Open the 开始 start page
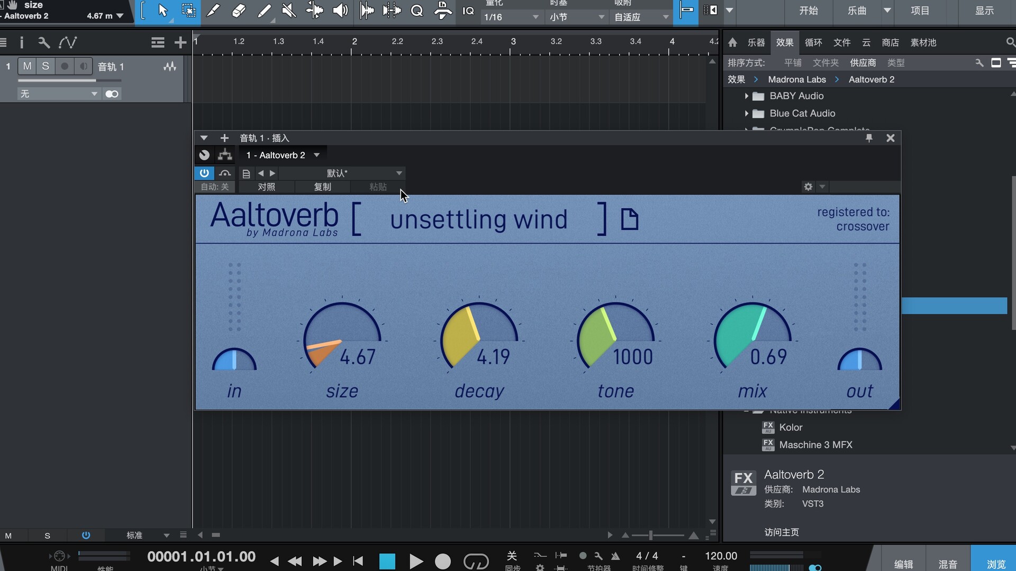The height and width of the screenshot is (571, 1016). [x=809, y=11]
